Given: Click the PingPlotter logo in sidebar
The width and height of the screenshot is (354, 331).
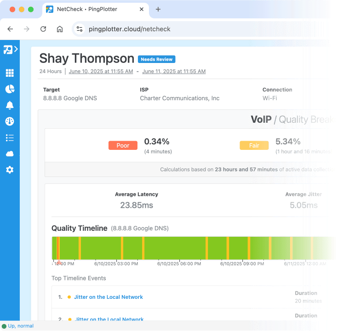Looking at the screenshot, I should click(8, 50).
